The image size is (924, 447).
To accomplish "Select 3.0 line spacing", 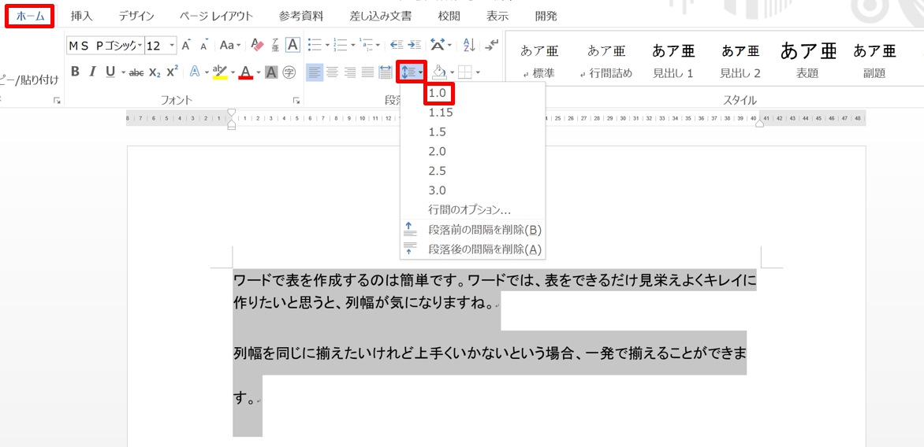I will click(471, 190).
